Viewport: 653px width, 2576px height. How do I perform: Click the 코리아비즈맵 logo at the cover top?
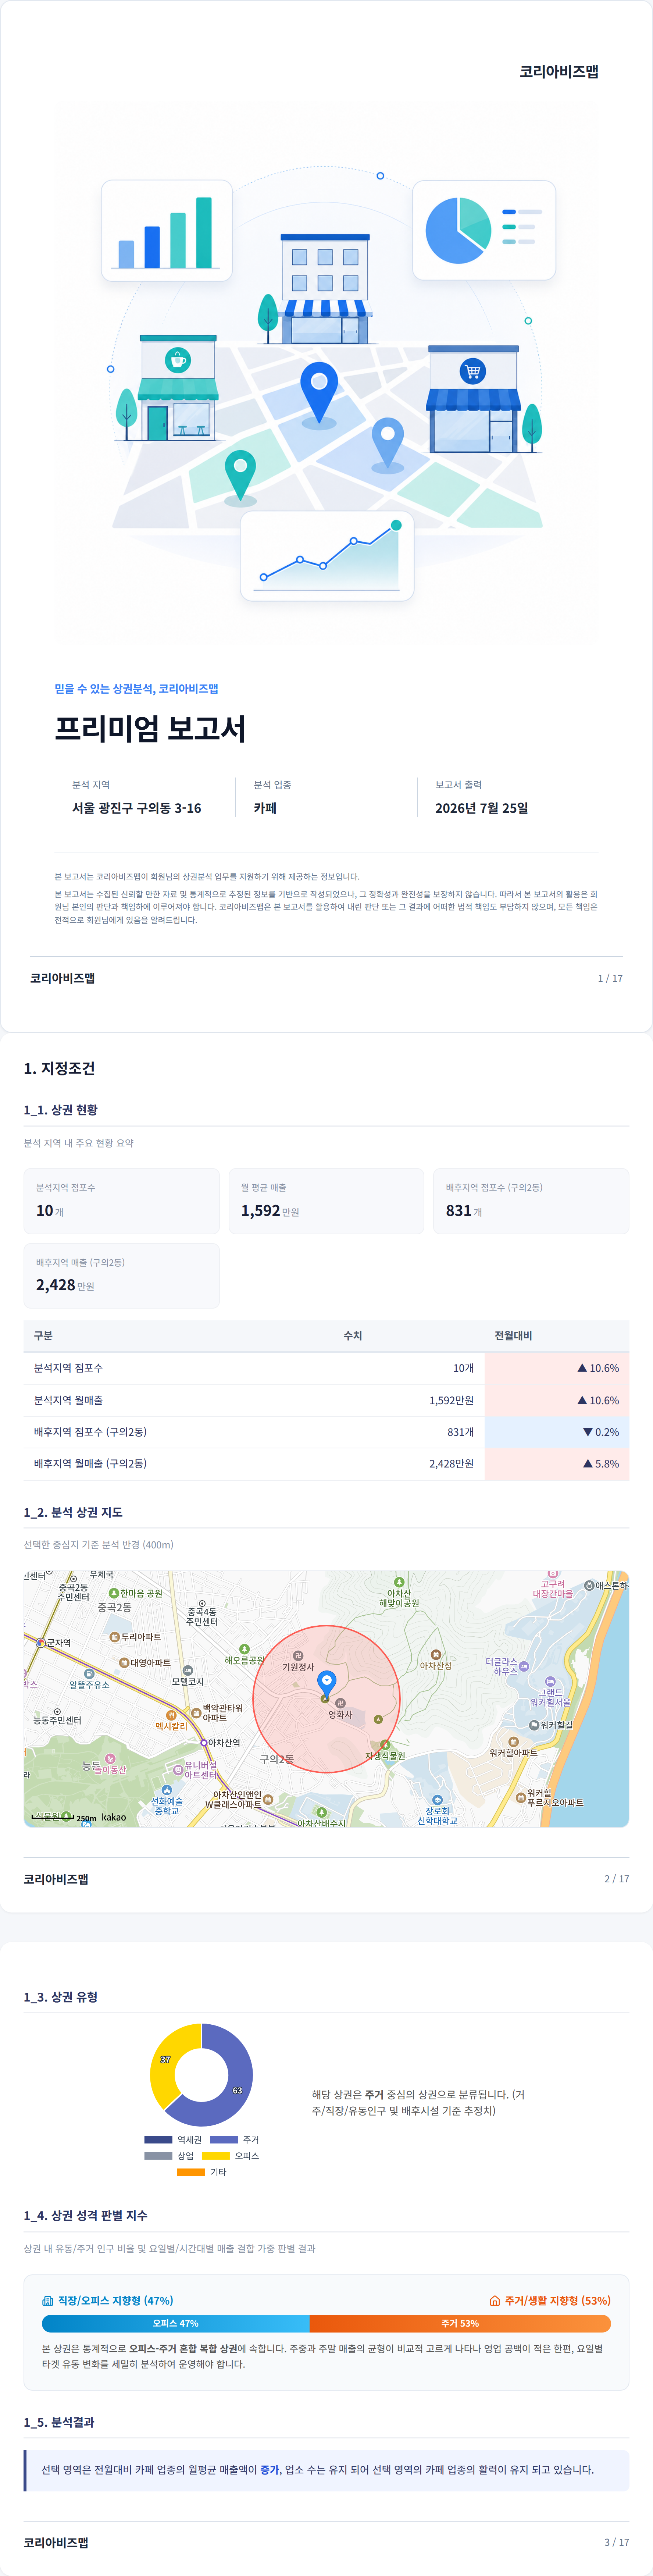tap(559, 72)
